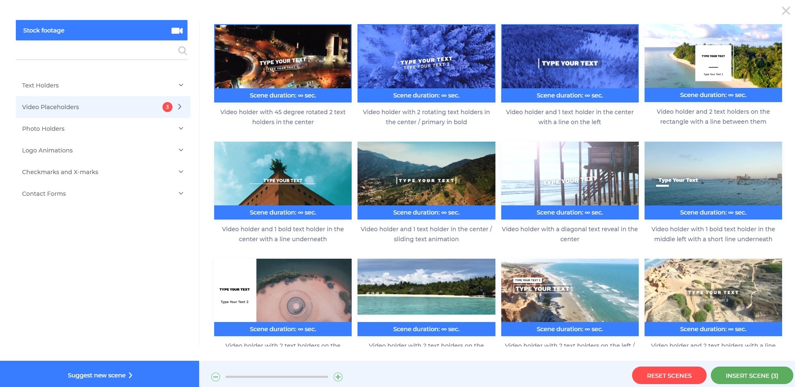Select the night city 45 degree rotated scene
Screen dimensions: 795x387
282,57
